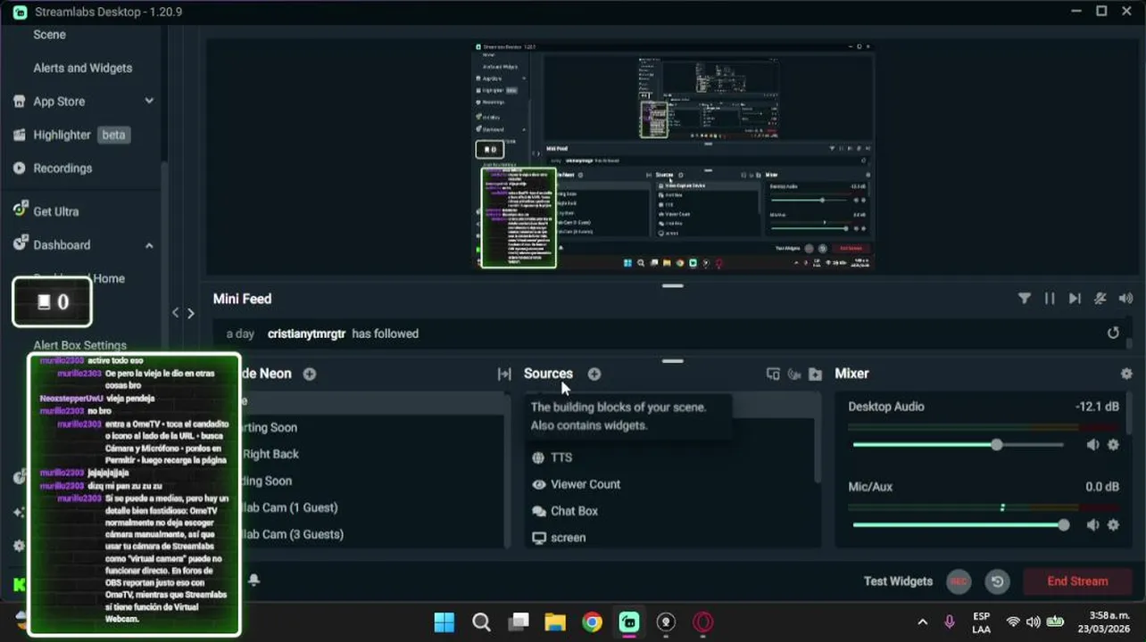
Task: Open the App Store icon in sidebar
Action: click(x=19, y=102)
